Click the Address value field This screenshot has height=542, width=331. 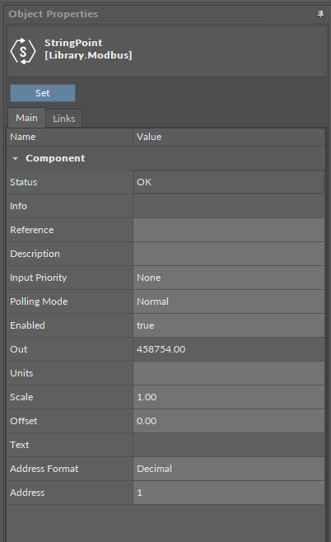pyautogui.click(x=229, y=493)
